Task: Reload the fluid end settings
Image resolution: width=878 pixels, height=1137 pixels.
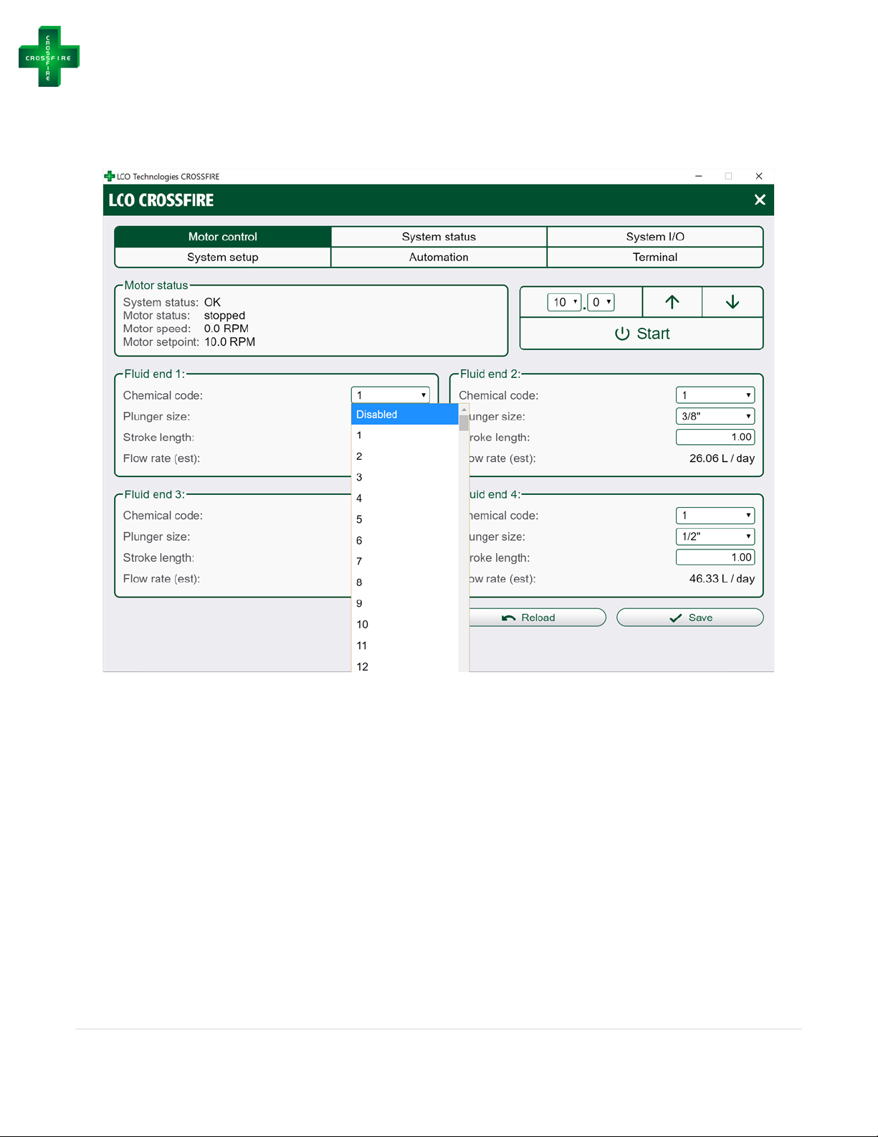Action: 538,618
